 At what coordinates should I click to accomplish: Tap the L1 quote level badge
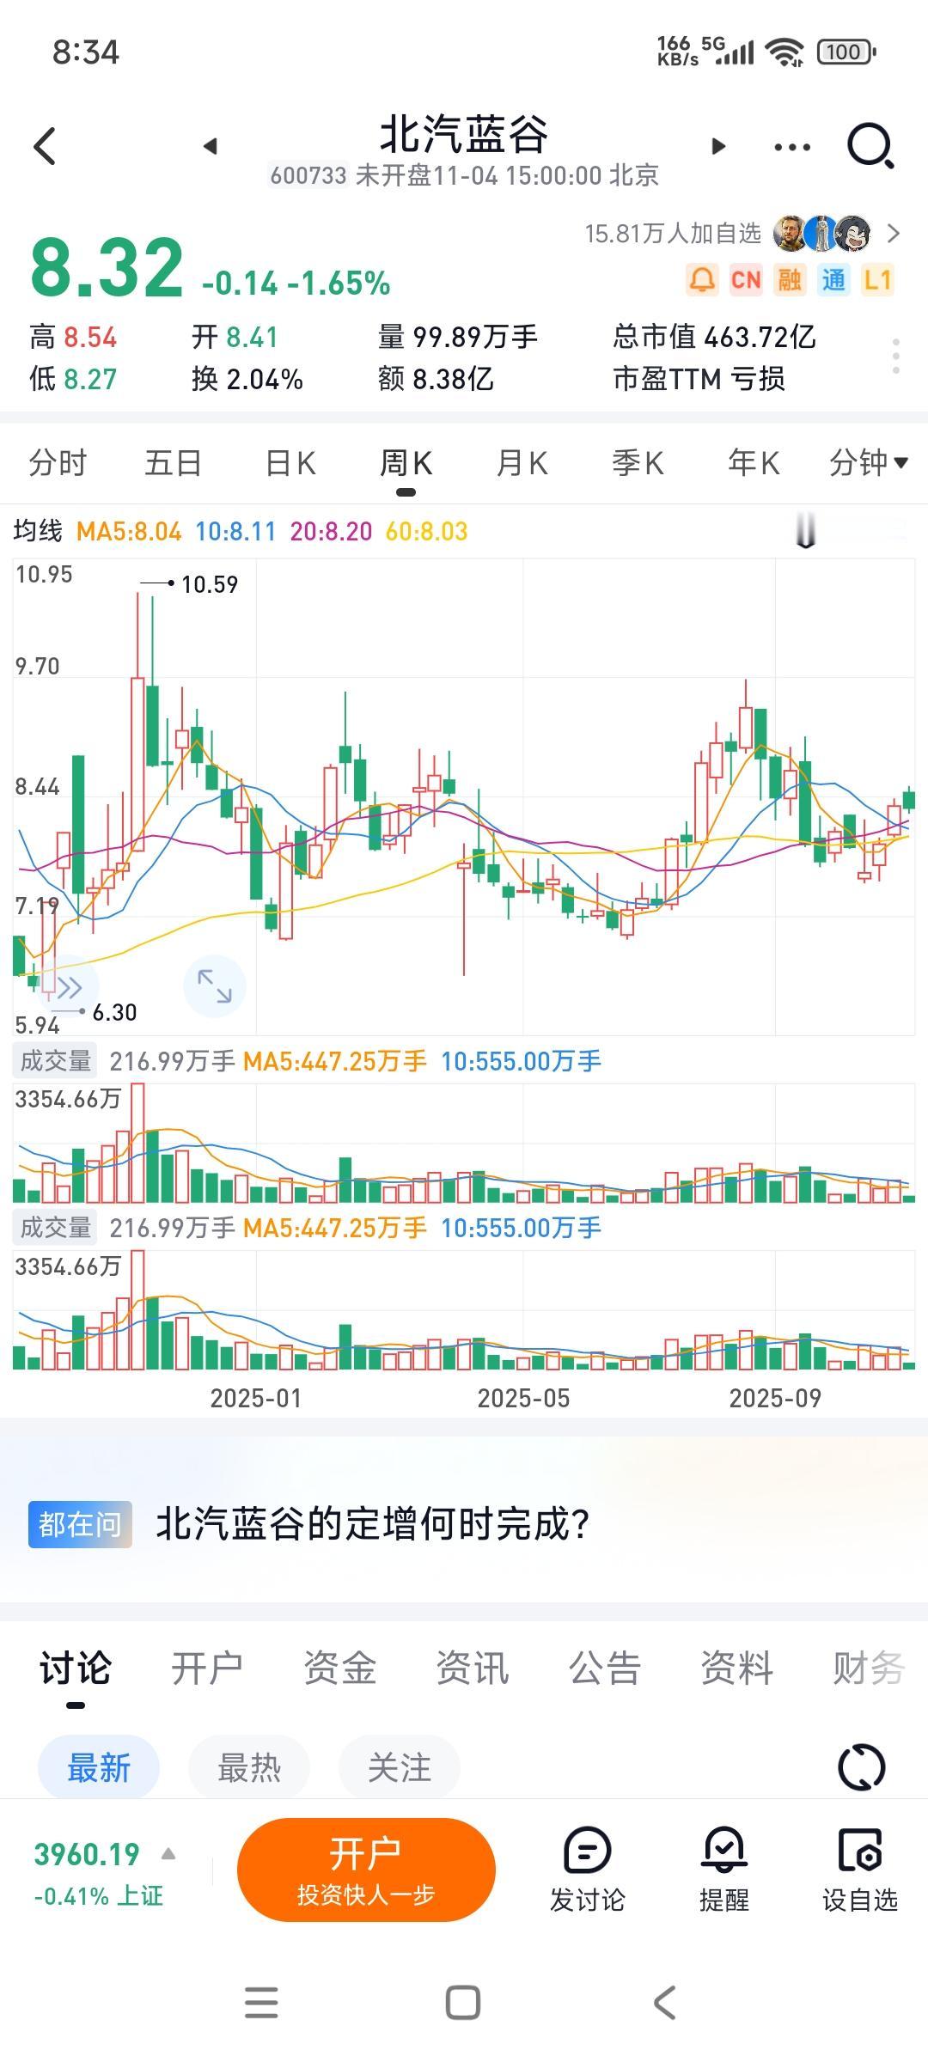click(877, 280)
